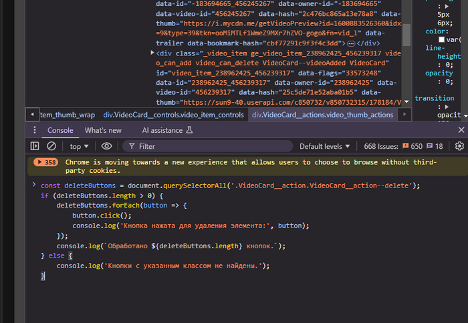Switch to the What's new tab

[x=103, y=130]
